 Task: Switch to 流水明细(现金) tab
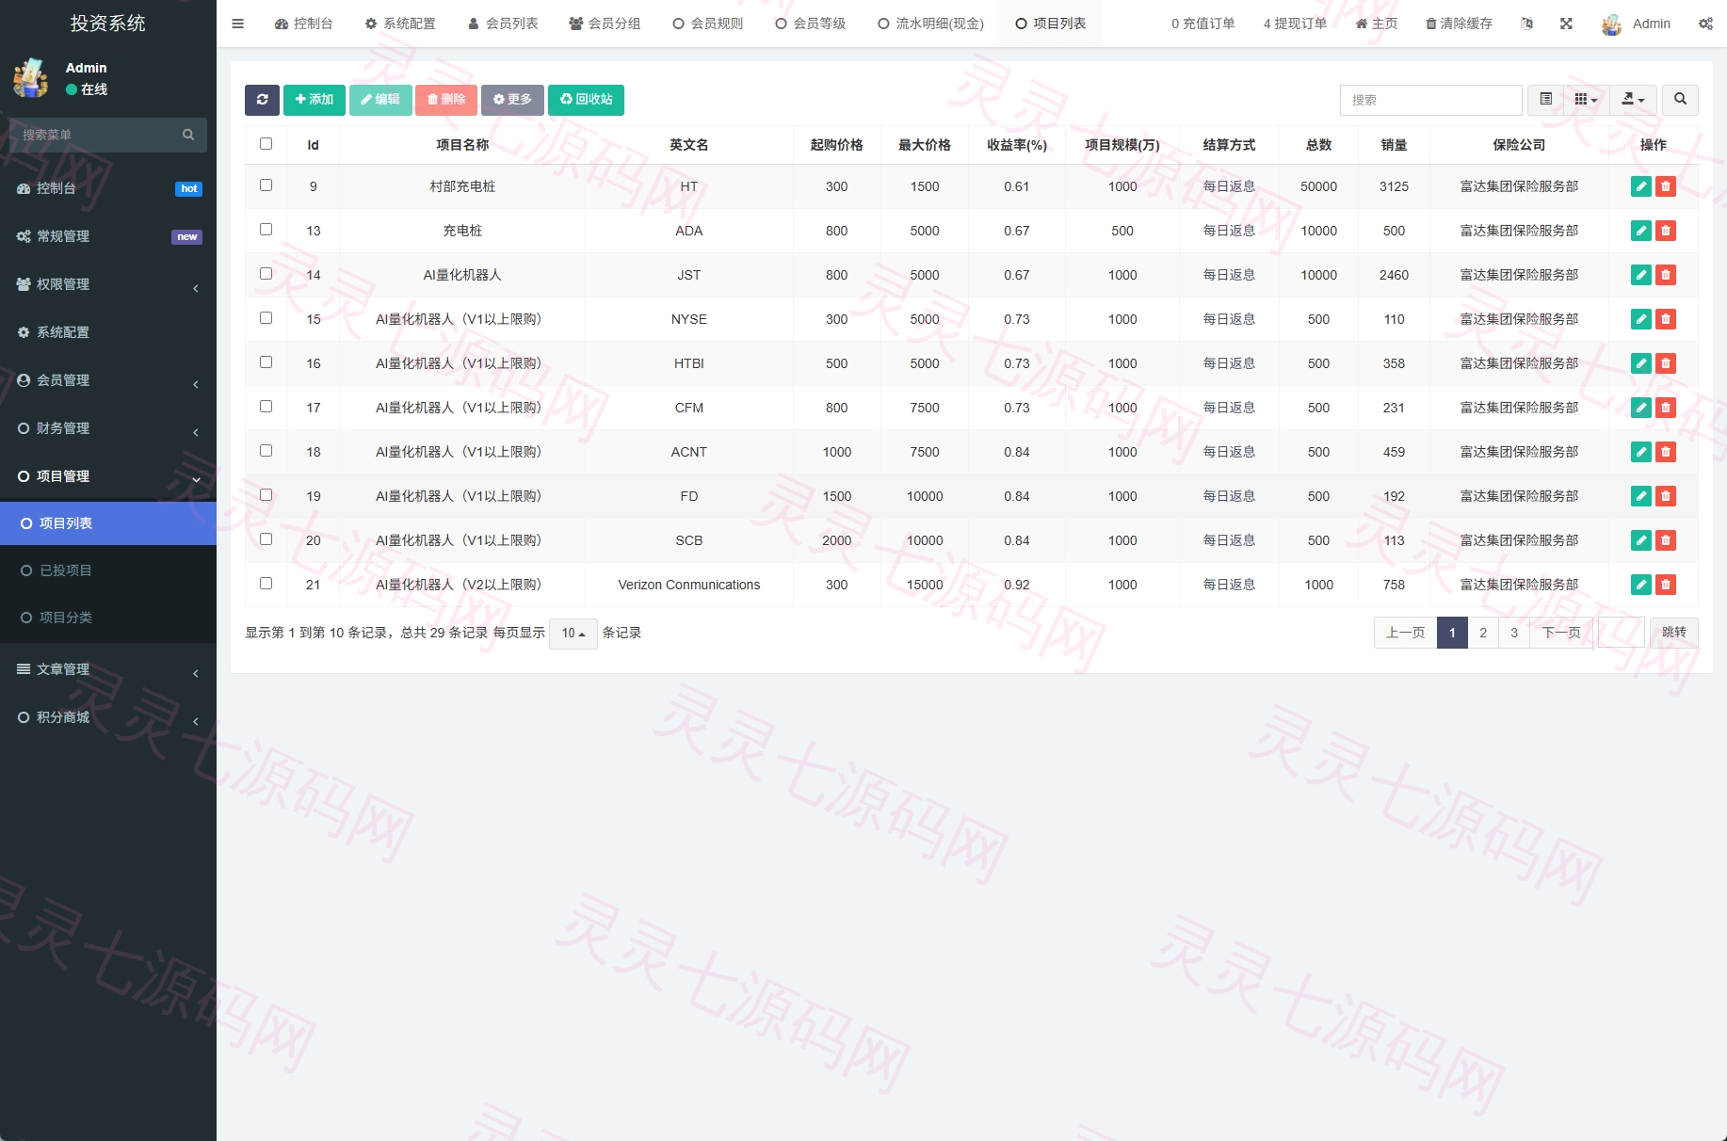click(930, 24)
